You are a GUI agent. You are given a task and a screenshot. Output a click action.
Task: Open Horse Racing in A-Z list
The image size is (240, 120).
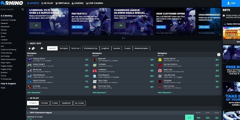coord(6,53)
